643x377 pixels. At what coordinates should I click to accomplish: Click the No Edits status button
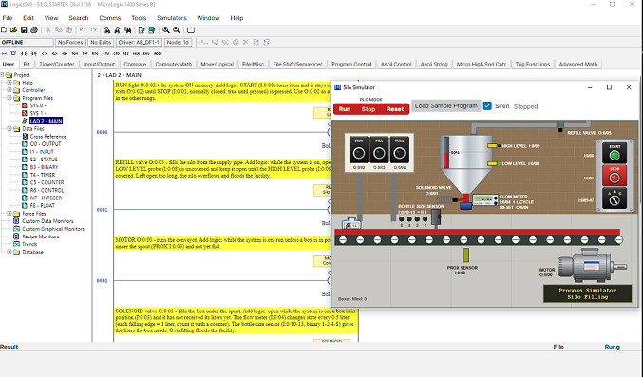(101, 42)
